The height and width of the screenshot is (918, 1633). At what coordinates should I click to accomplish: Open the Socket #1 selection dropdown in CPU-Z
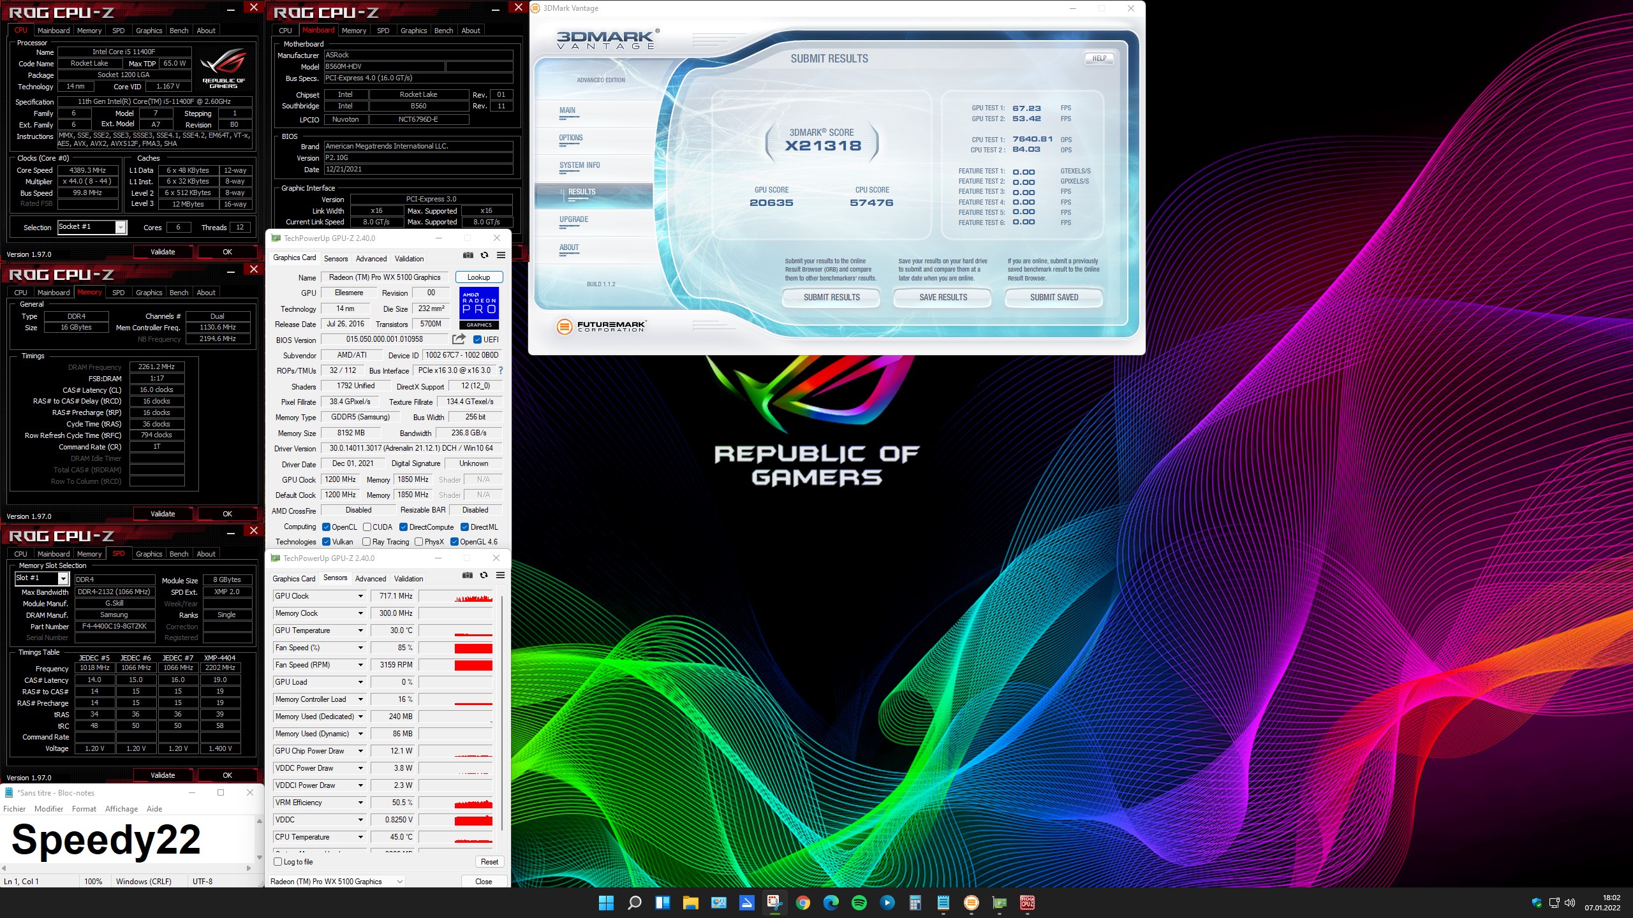pos(120,228)
